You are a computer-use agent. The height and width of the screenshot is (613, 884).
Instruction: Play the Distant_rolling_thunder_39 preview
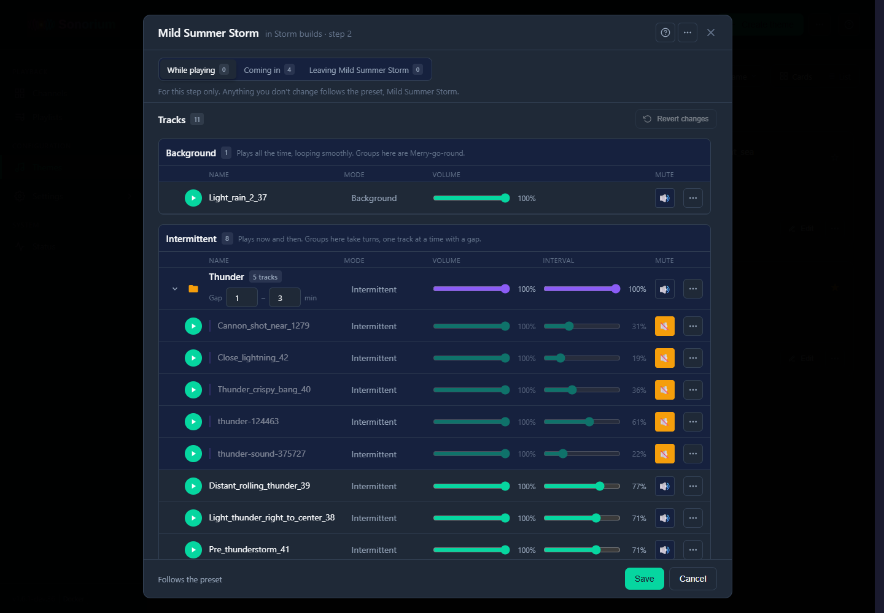point(193,486)
